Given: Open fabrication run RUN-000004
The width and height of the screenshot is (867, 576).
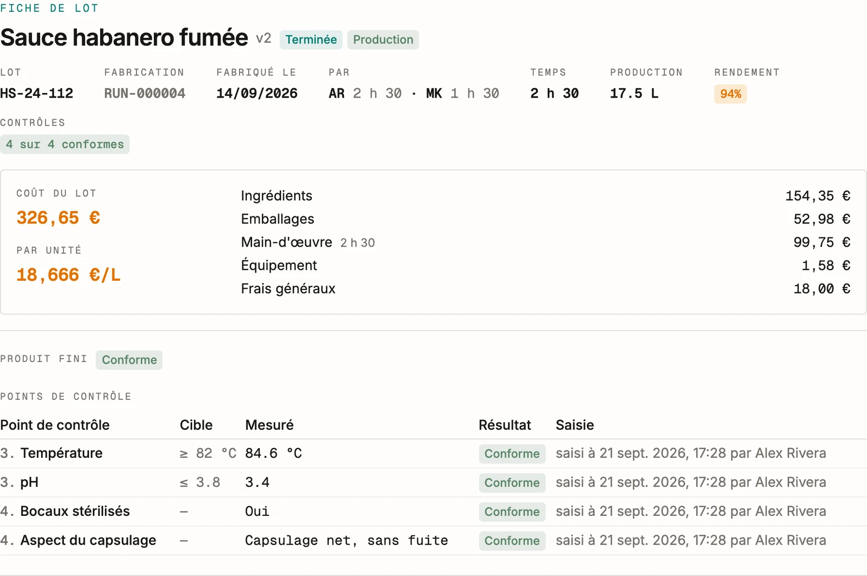Looking at the screenshot, I should (145, 93).
